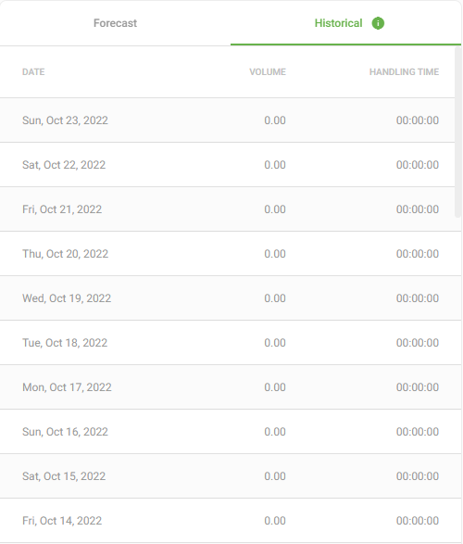
Task: Select the Sat, Oct 15, 2022 row
Action: [231, 476]
